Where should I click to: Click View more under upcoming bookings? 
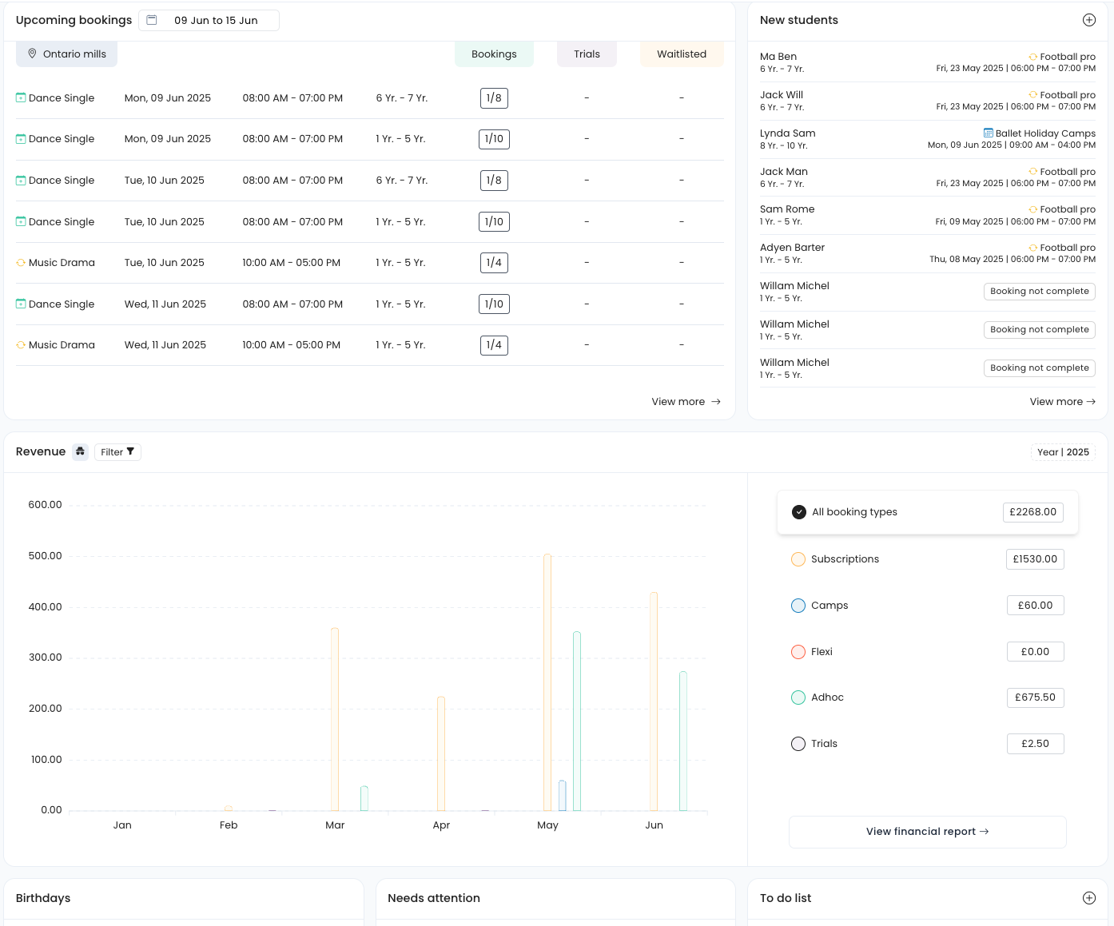point(686,402)
